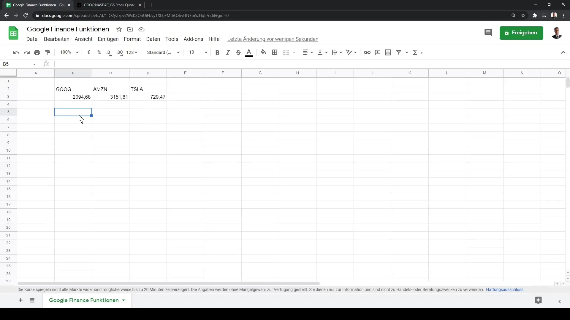The height and width of the screenshot is (320, 570).
Task: View cloud save status icon
Action: tap(142, 29)
